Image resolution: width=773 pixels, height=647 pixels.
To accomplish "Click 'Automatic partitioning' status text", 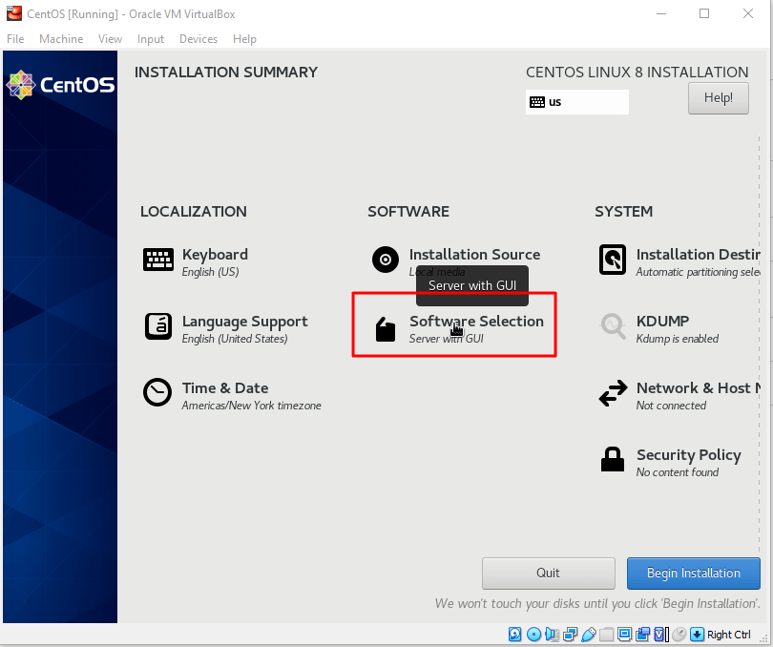I will [698, 272].
